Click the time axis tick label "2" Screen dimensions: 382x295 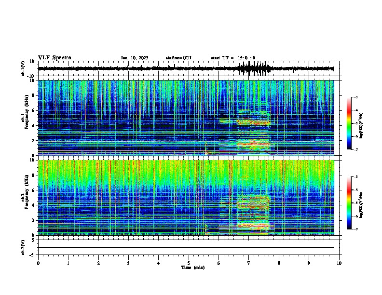click(x=98, y=263)
